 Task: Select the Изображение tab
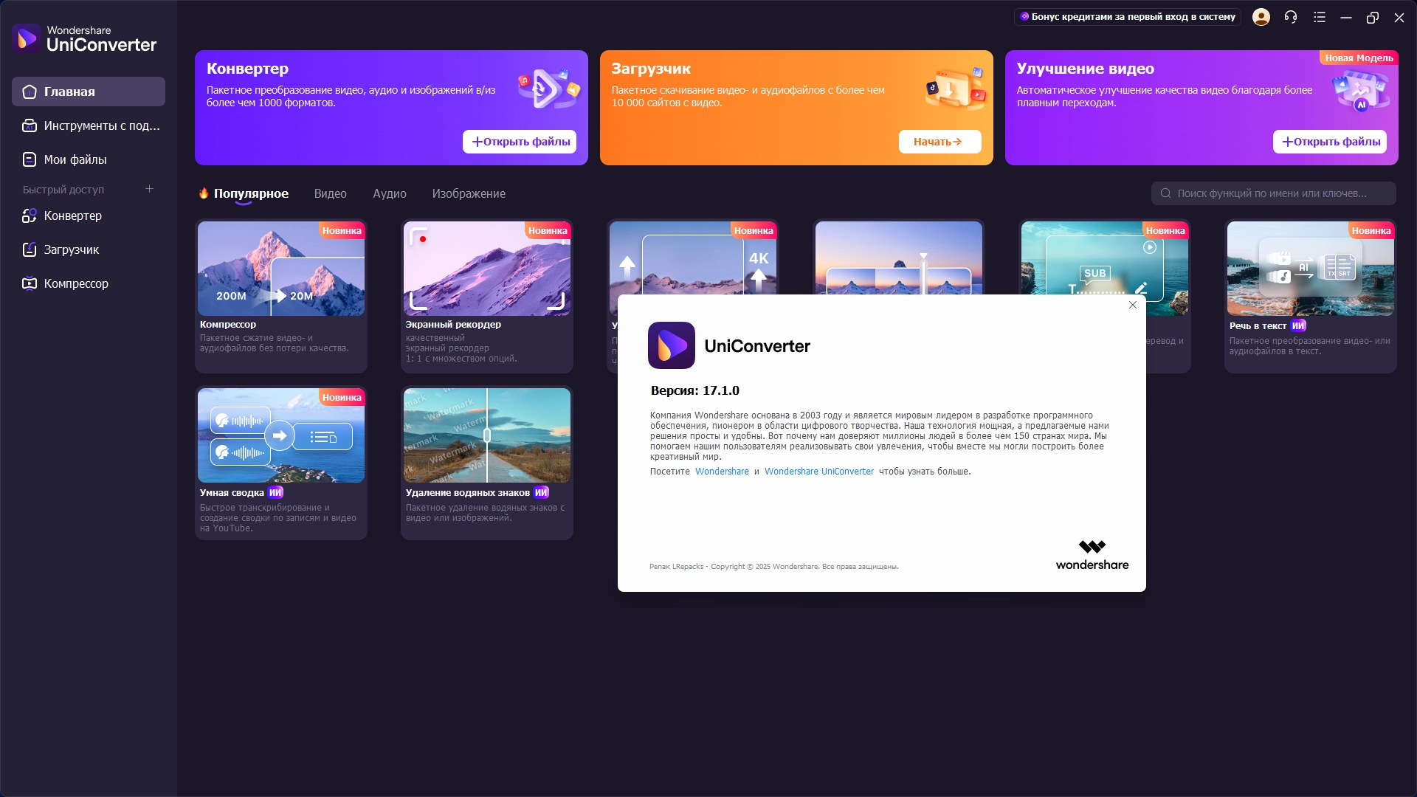469,193
